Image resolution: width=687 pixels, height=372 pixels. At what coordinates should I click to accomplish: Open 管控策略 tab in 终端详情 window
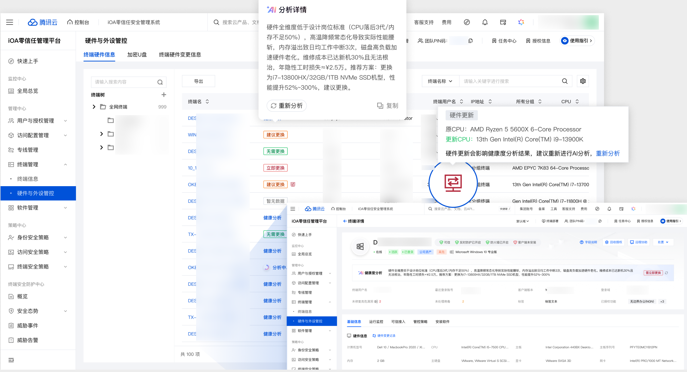pyautogui.click(x=420, y=322)
